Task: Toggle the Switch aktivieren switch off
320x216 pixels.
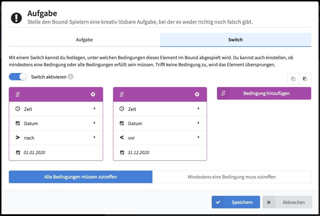Action: pos(18,77)
